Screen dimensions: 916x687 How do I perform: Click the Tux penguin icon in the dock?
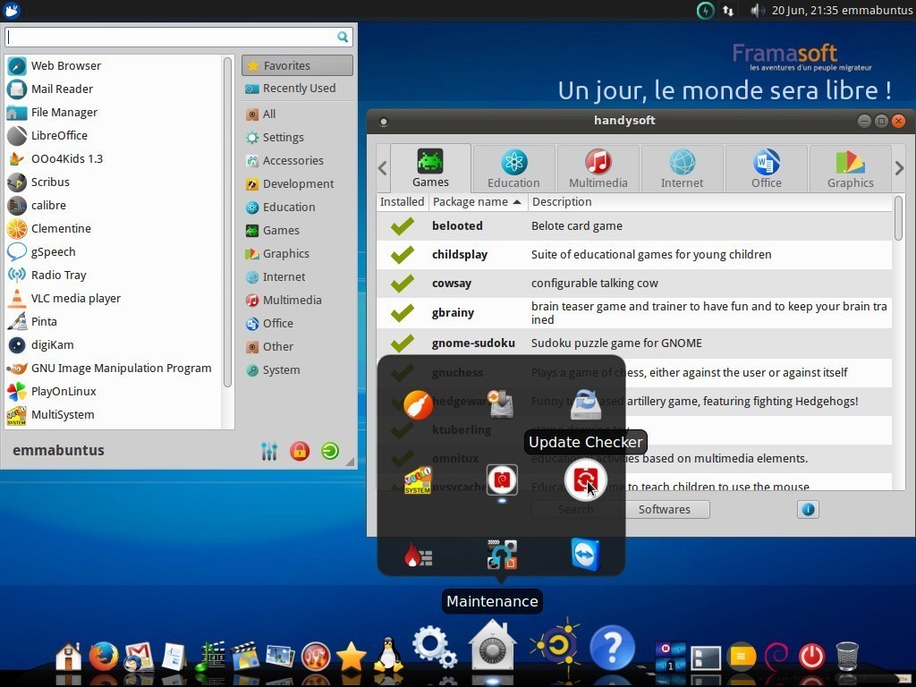pyautogui.click(x=388, y=655)
